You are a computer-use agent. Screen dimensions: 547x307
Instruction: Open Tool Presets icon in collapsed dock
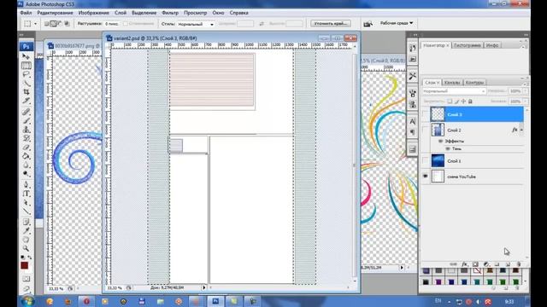point(412,76)
